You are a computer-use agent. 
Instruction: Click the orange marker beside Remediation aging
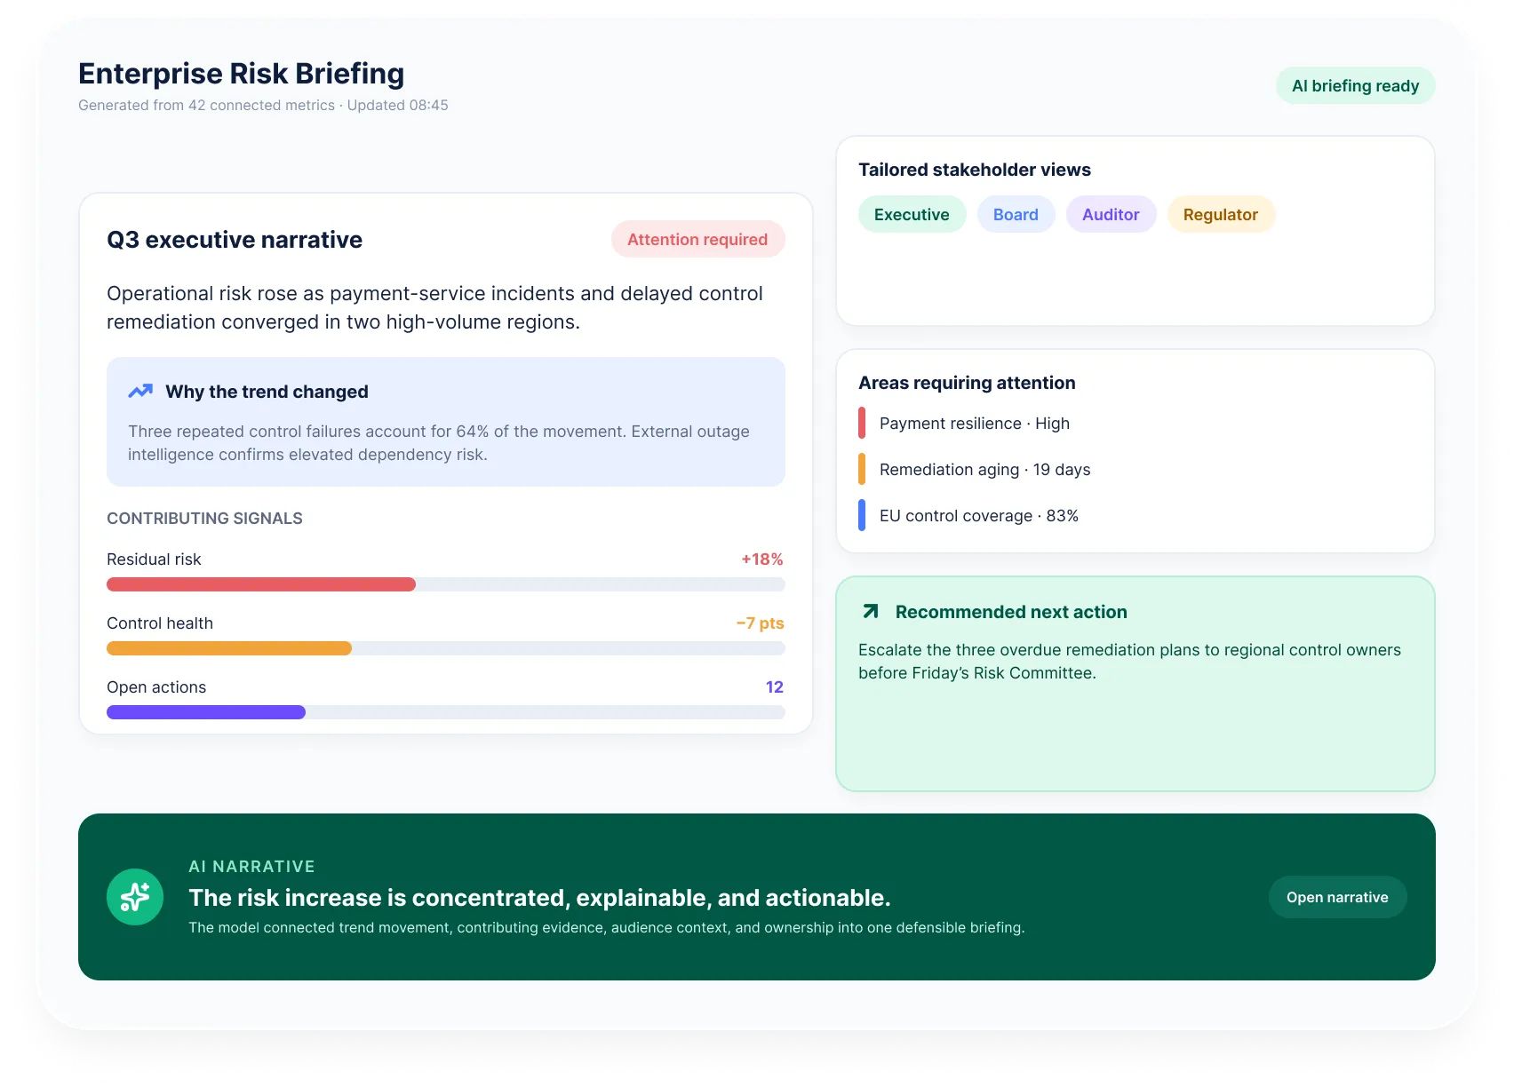click(862, 469)
